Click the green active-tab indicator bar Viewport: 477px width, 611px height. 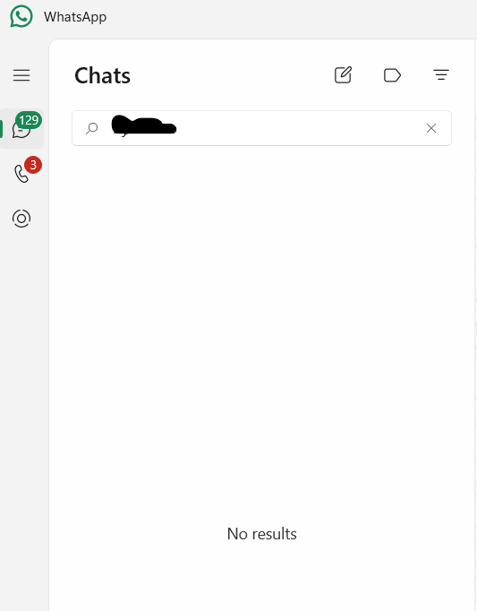1,129
